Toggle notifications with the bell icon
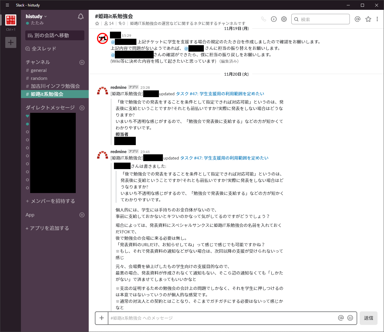 [x=80, y=17]
